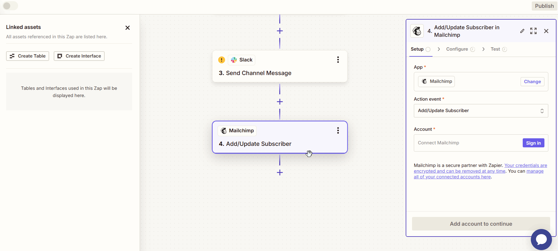Open the chat support bubble
The image size is (558, 251).
coord(541,240)
